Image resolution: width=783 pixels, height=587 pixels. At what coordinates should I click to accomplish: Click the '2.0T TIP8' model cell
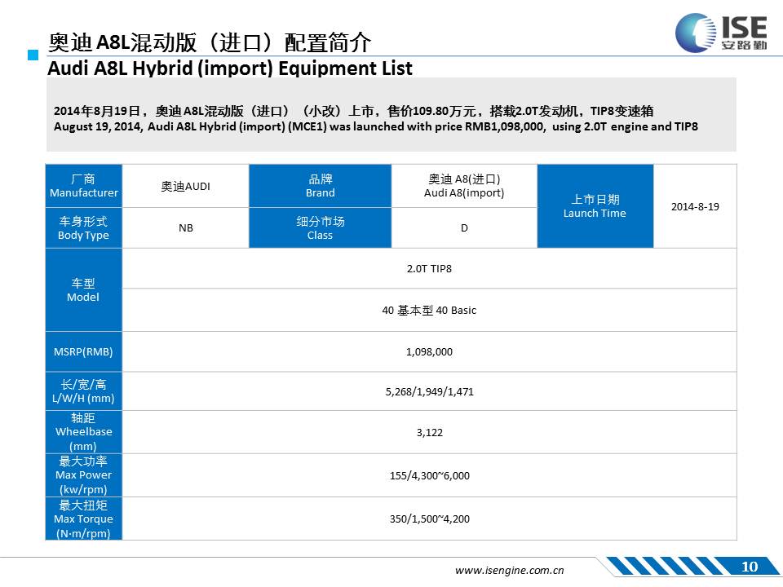430,268
